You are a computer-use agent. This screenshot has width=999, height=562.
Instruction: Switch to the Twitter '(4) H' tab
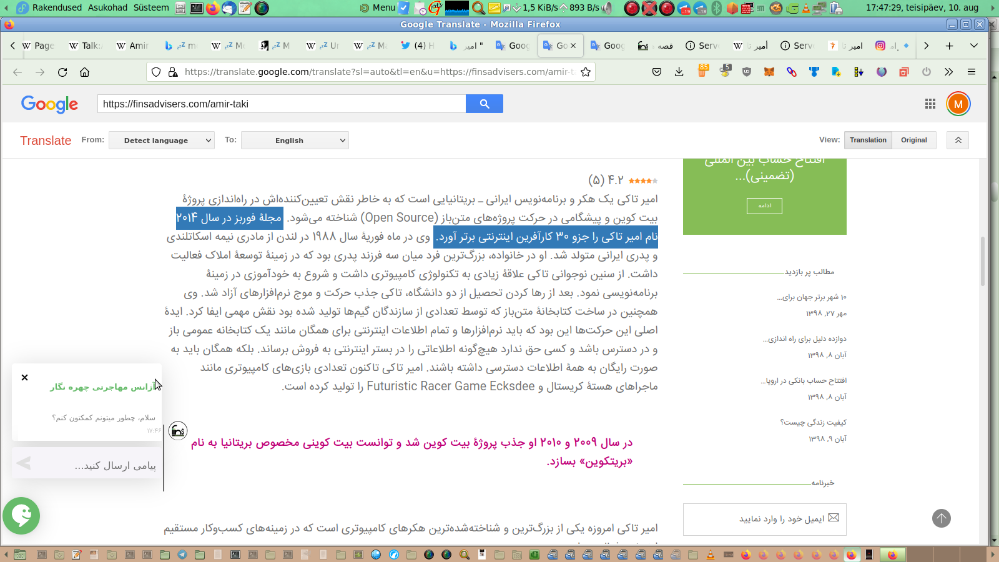pyautogui.click(x=418, y=46)
